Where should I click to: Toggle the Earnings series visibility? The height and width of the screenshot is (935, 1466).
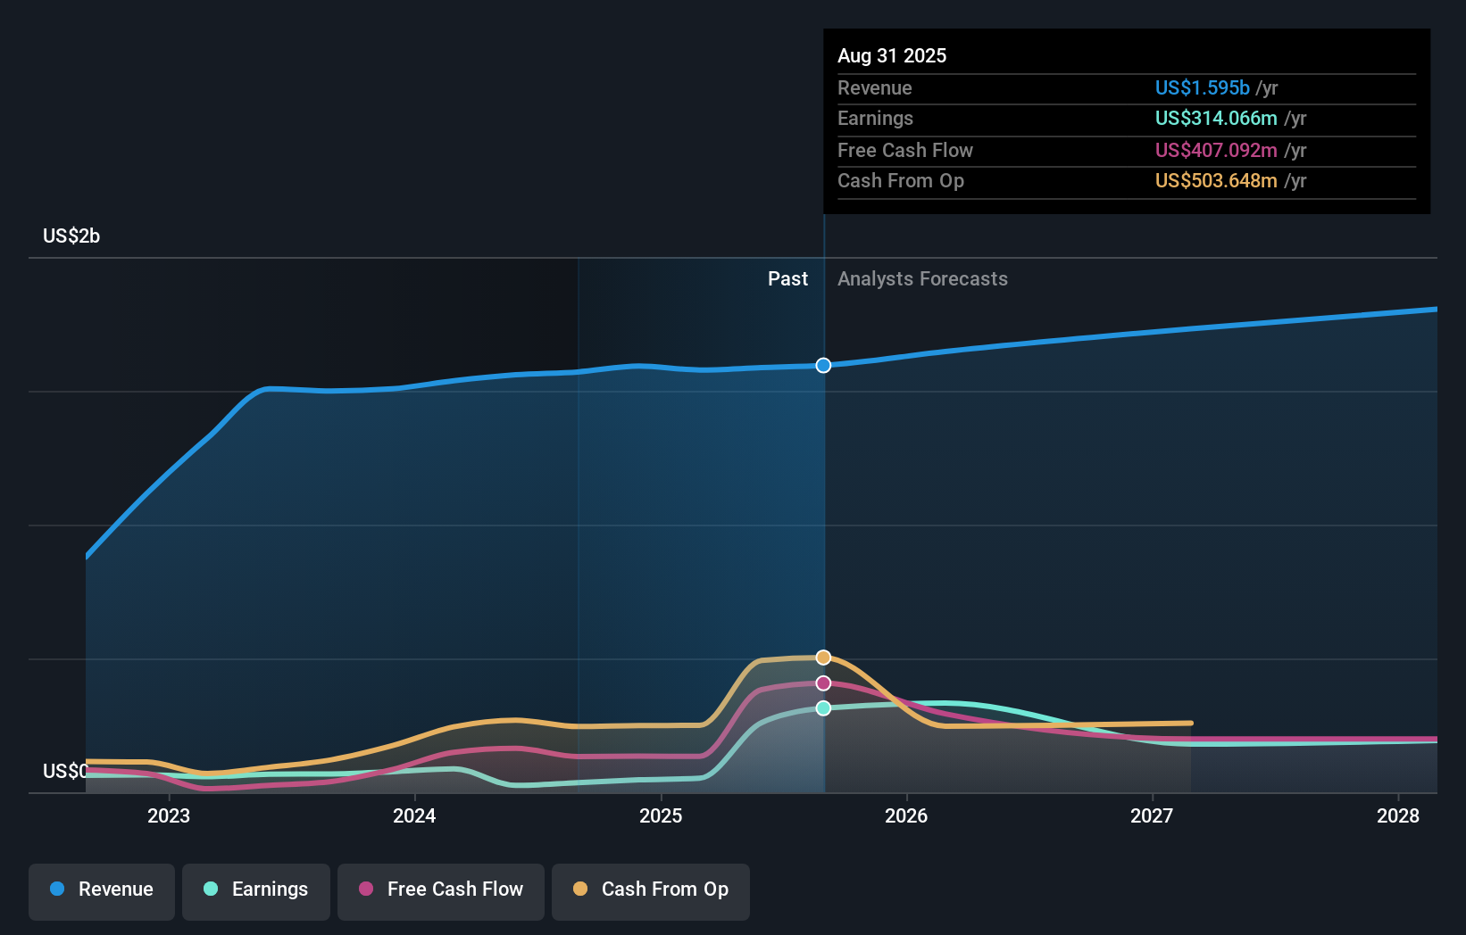pos(256,889)
